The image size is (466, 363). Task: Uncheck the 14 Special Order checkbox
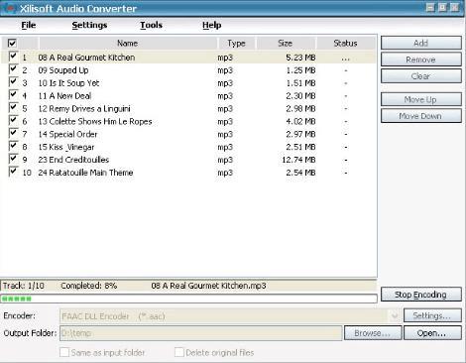coord(13,133)
